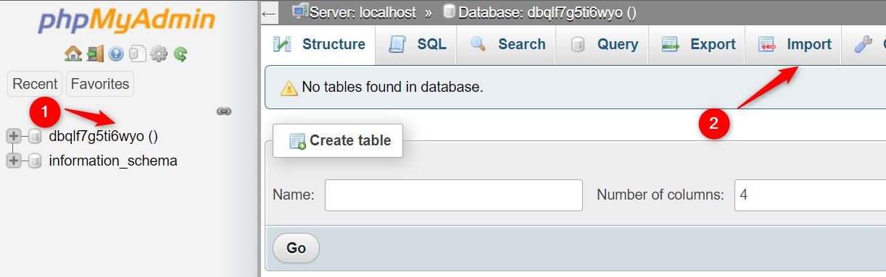The height and width of the screenshot is (277, 886).
Task: Switch to the Structure tab
Action: coord(320,44)
